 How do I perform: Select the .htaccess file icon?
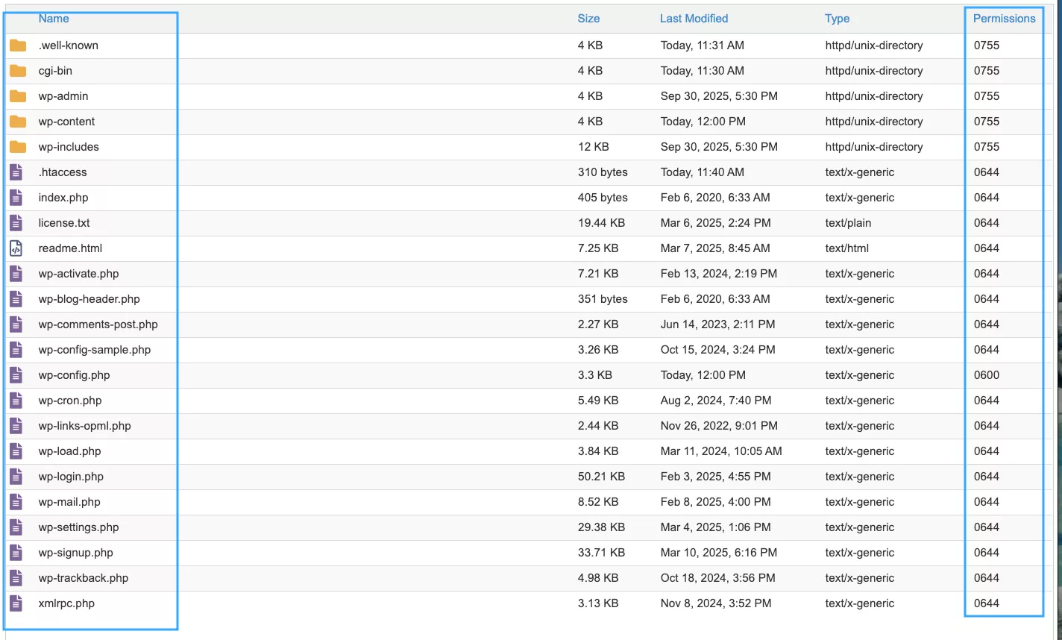coord(16,172)
